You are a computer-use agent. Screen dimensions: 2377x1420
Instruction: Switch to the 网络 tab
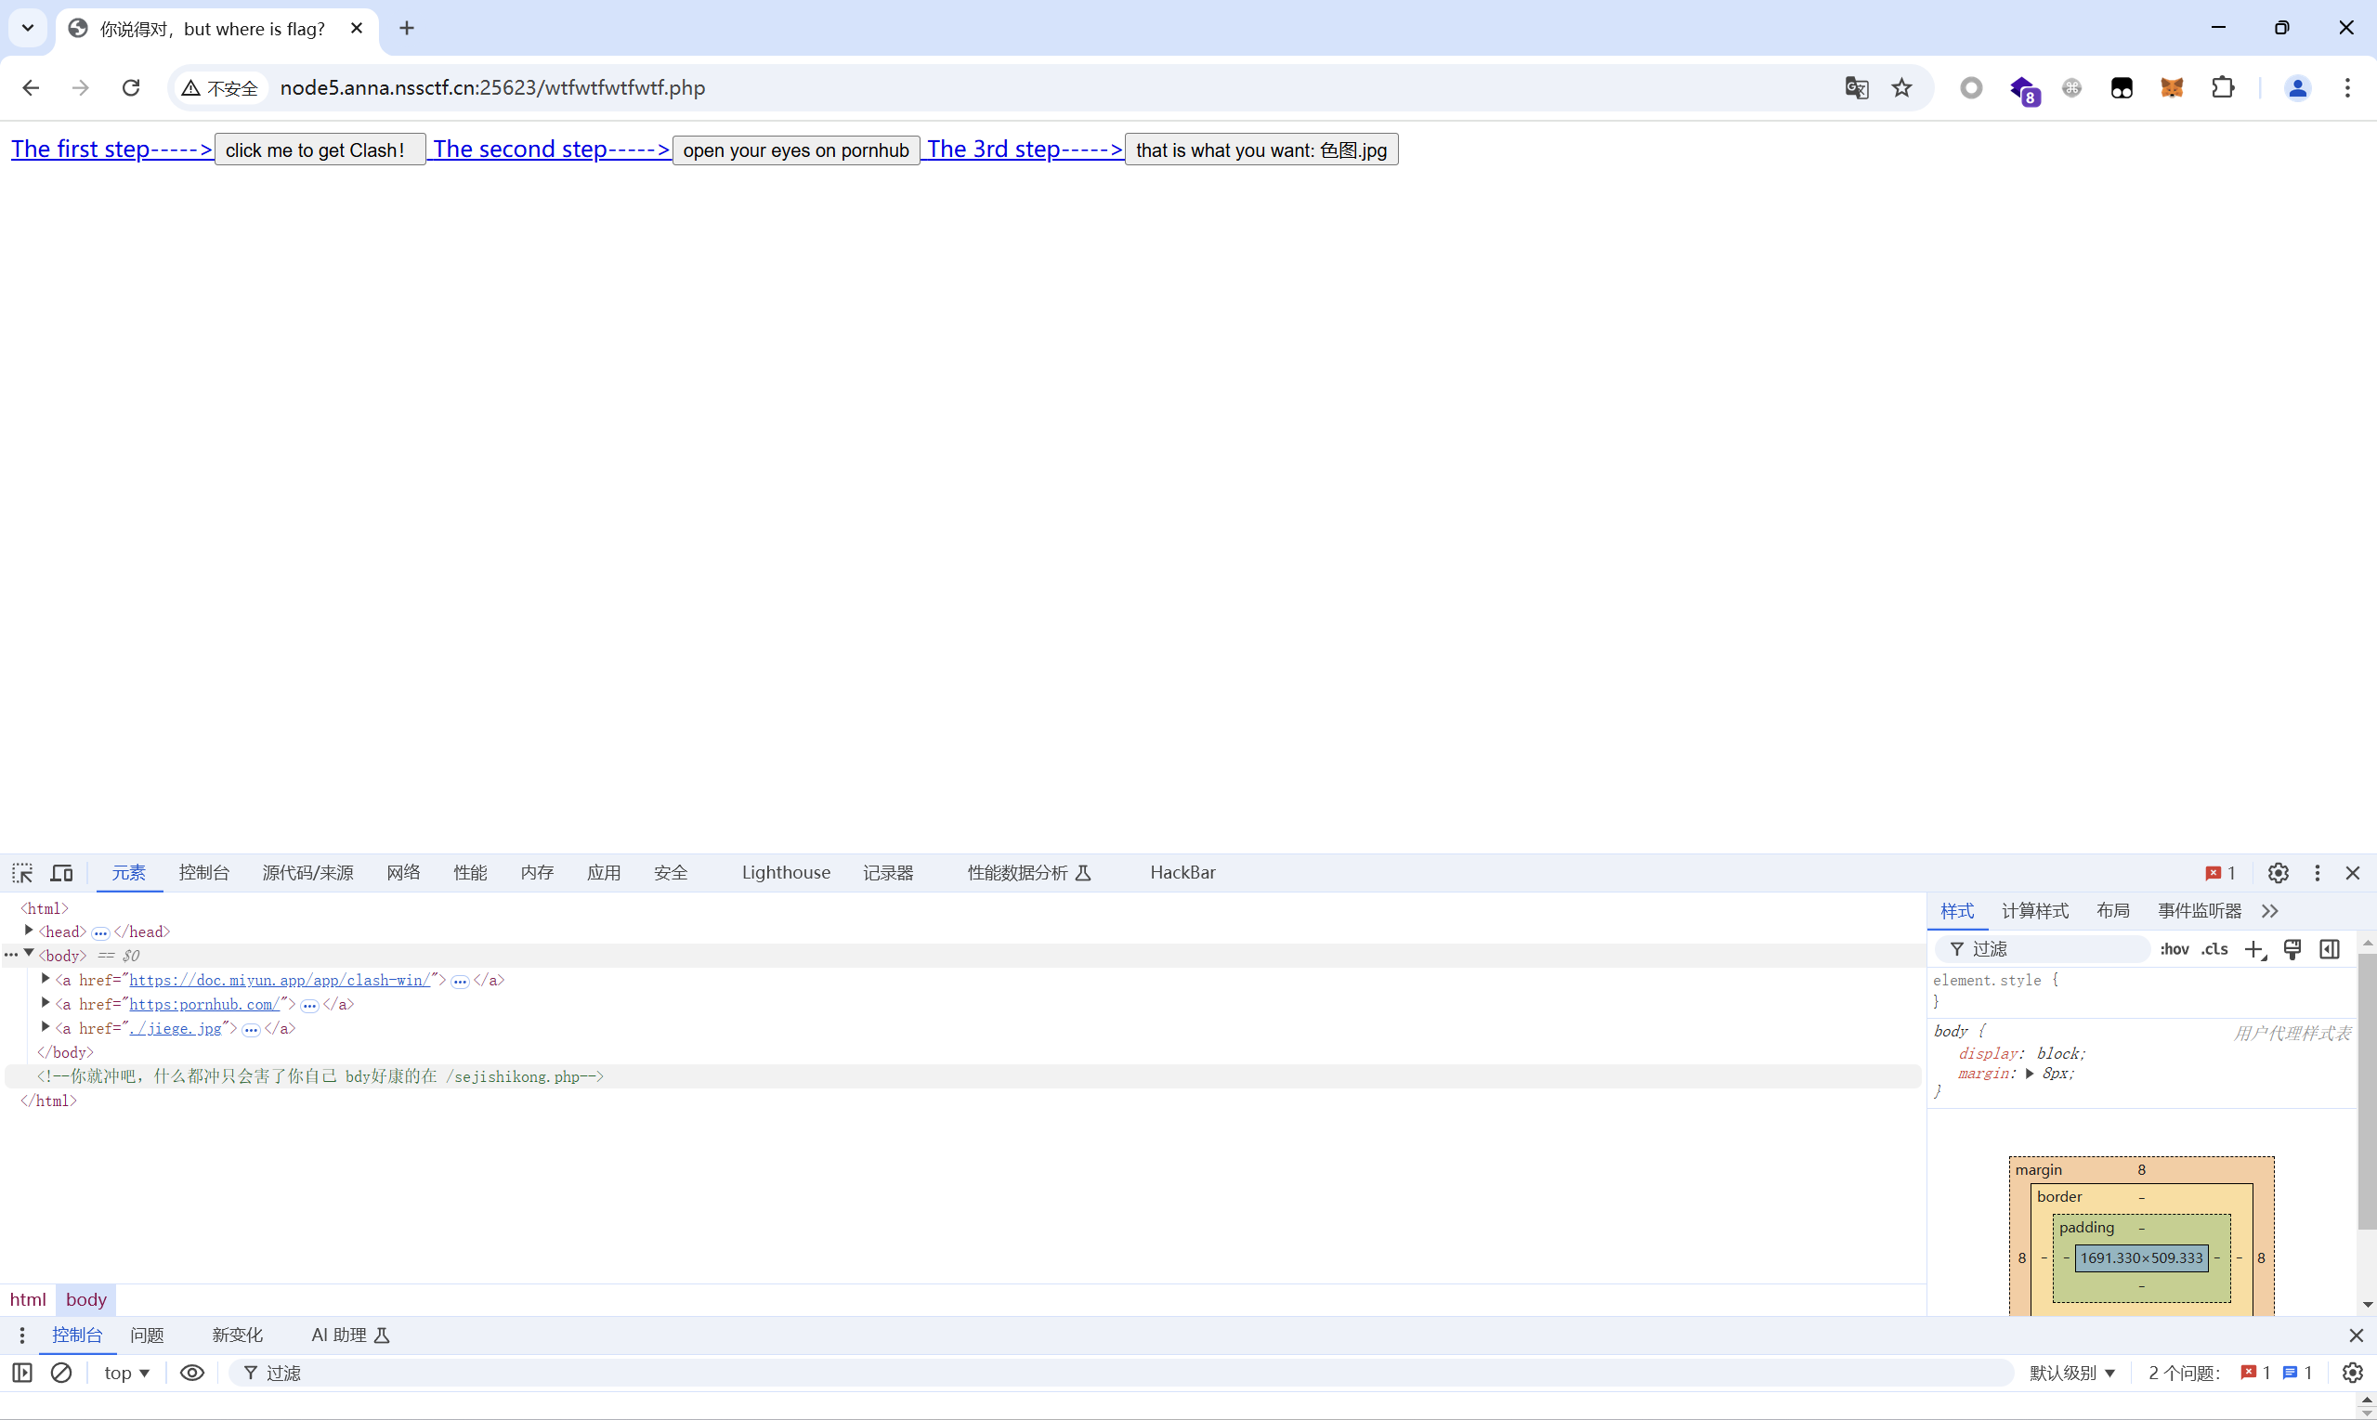click(404, 873)
